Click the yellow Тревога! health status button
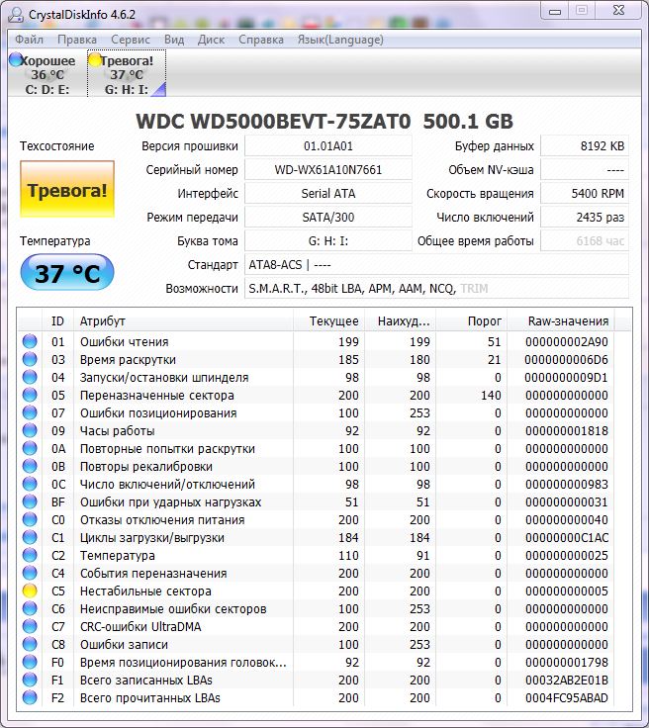Screen dimensions: 649x728 (67, 190)
